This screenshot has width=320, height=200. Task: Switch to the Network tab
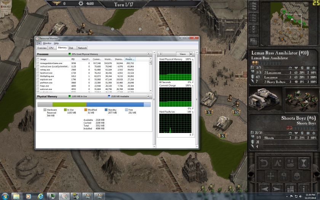82,48
